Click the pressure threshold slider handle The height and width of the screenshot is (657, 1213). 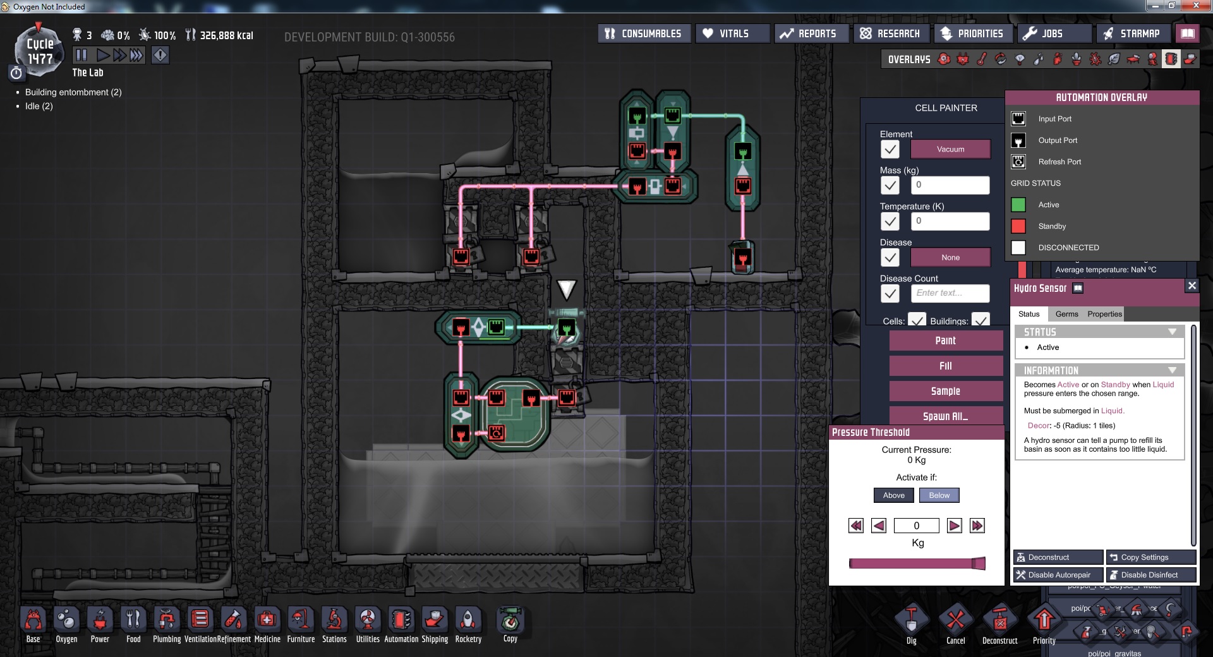(x=978, y=564)
